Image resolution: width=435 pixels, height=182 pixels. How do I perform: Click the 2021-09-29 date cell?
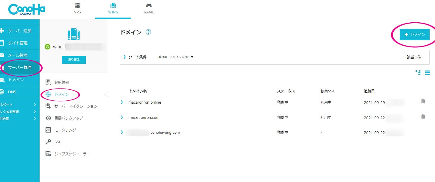tap(374, 102)
